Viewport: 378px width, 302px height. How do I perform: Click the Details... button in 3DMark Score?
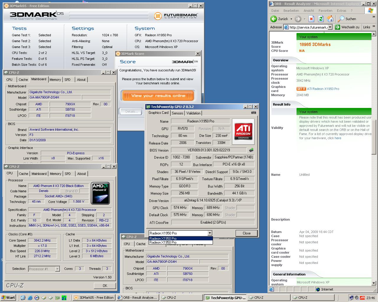point(132,111)
